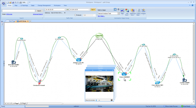Close the path Qmap tab
196x108 pixels.
(28, 21)
